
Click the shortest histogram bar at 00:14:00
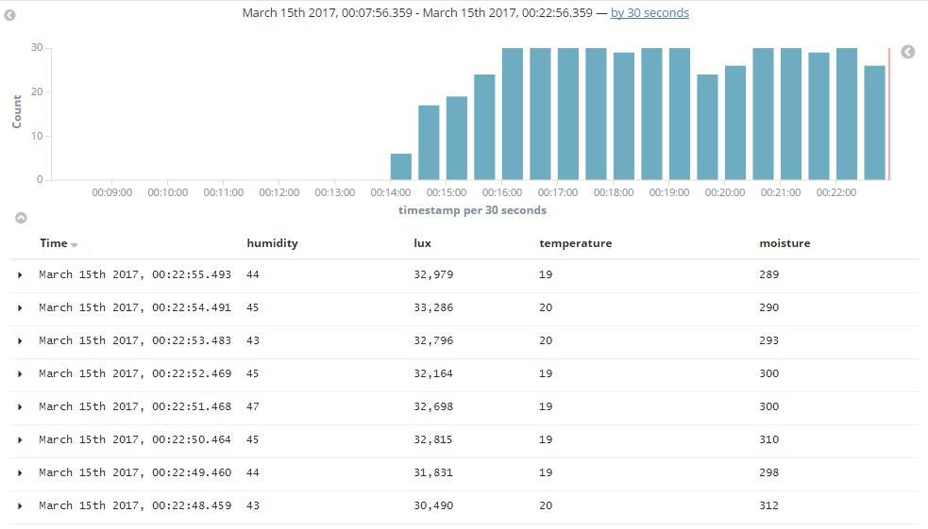[x=401, y=167]
